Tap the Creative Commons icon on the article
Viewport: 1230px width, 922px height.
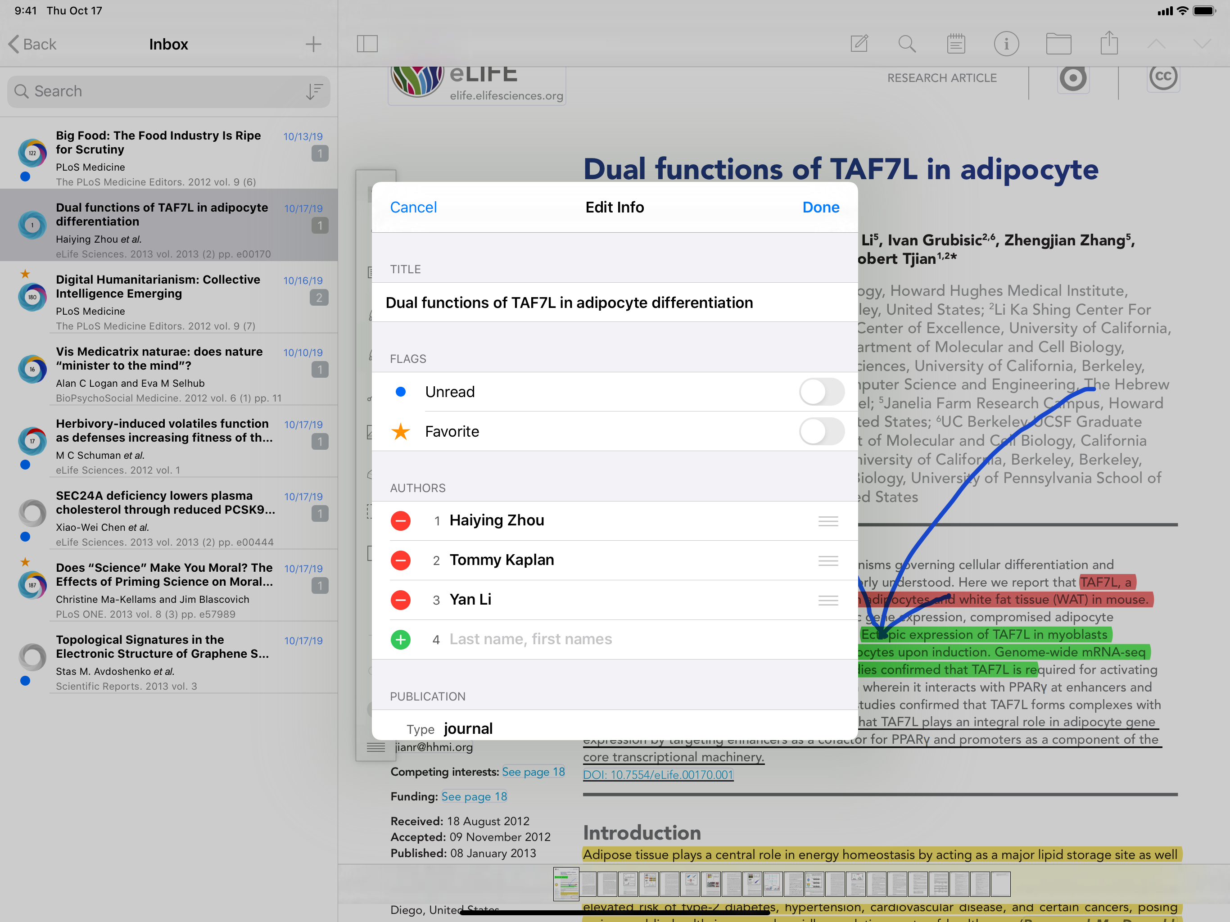tap(1163, 77)
